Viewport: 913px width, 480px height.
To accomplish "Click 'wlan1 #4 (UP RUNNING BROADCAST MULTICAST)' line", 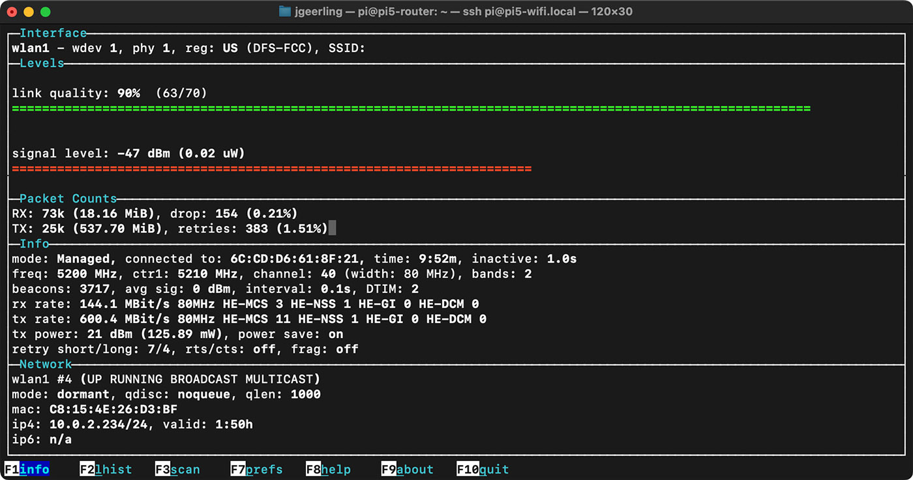I will click(x=166, y=379).
